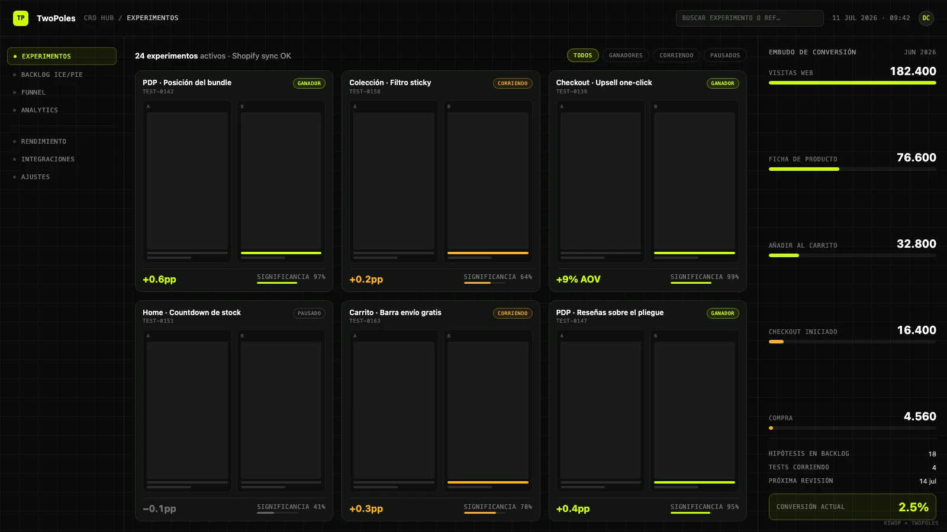Click the Hipótesis en backlog value 18
This screenshot has width=947, height=532.
(932, 454)
